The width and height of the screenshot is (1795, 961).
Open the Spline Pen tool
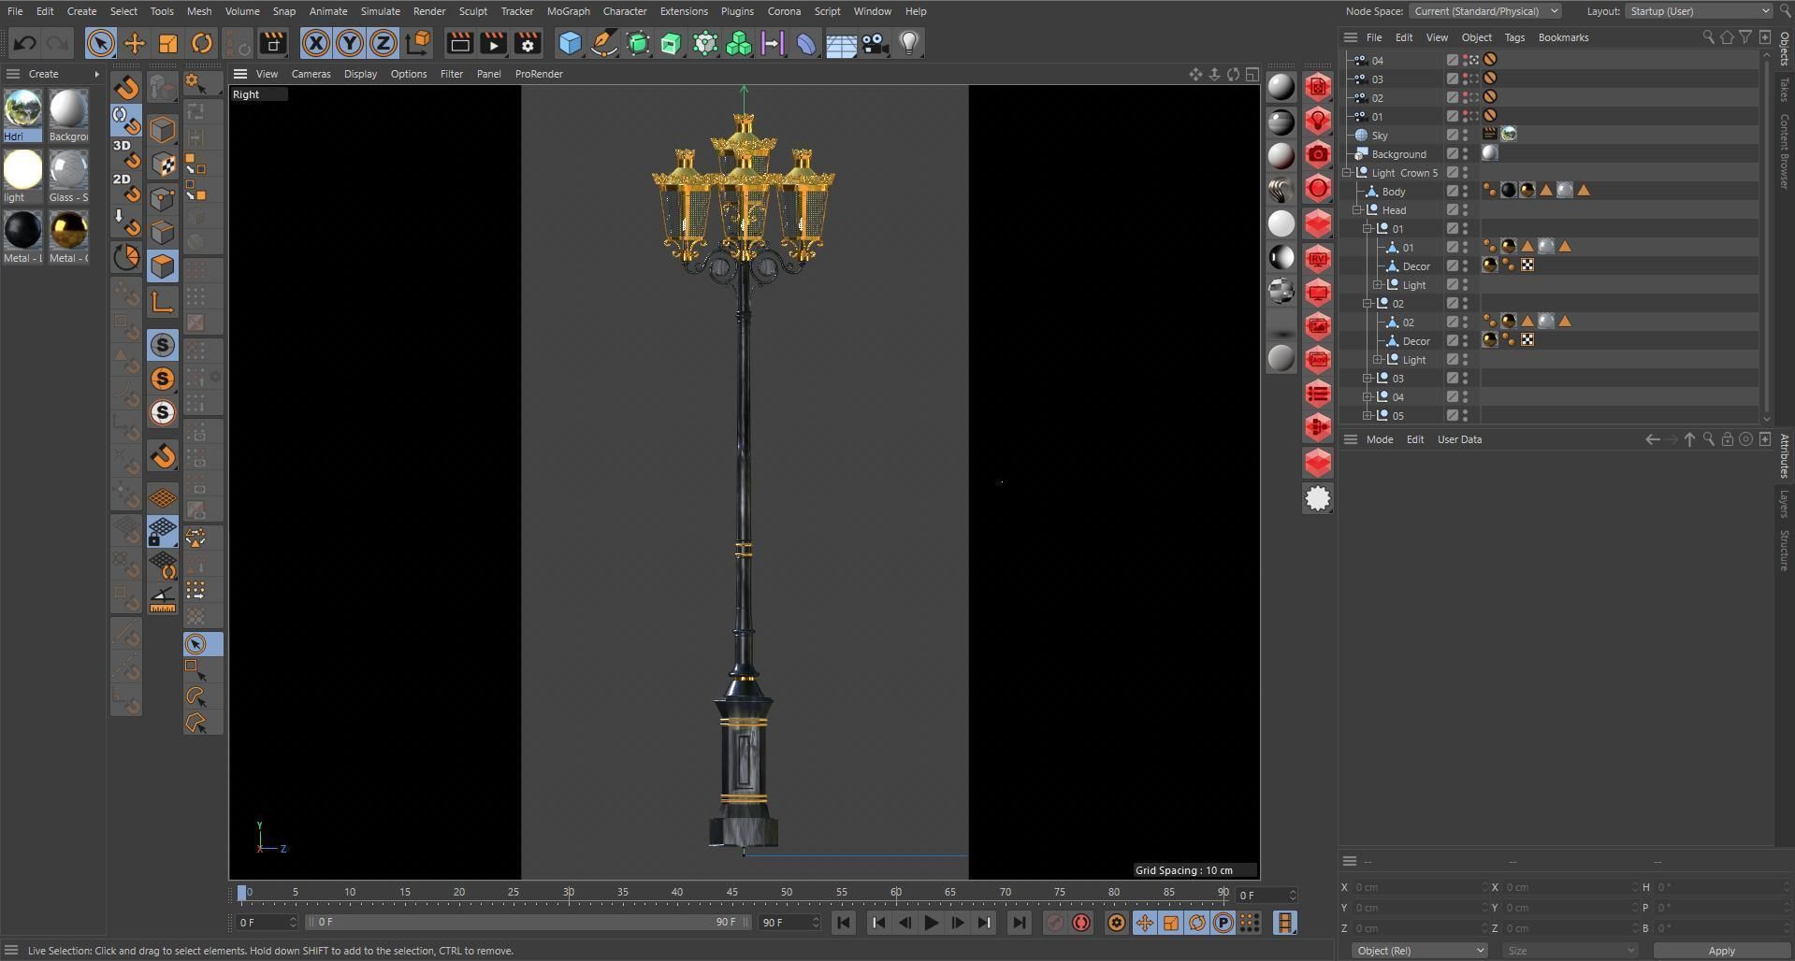(x=604, y=43)
